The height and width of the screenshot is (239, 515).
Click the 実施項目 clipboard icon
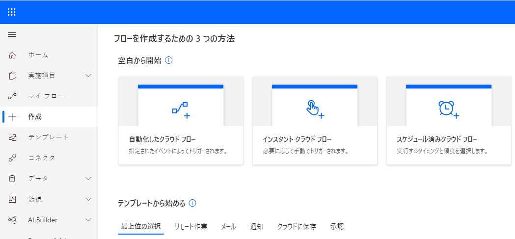point(12,76)
